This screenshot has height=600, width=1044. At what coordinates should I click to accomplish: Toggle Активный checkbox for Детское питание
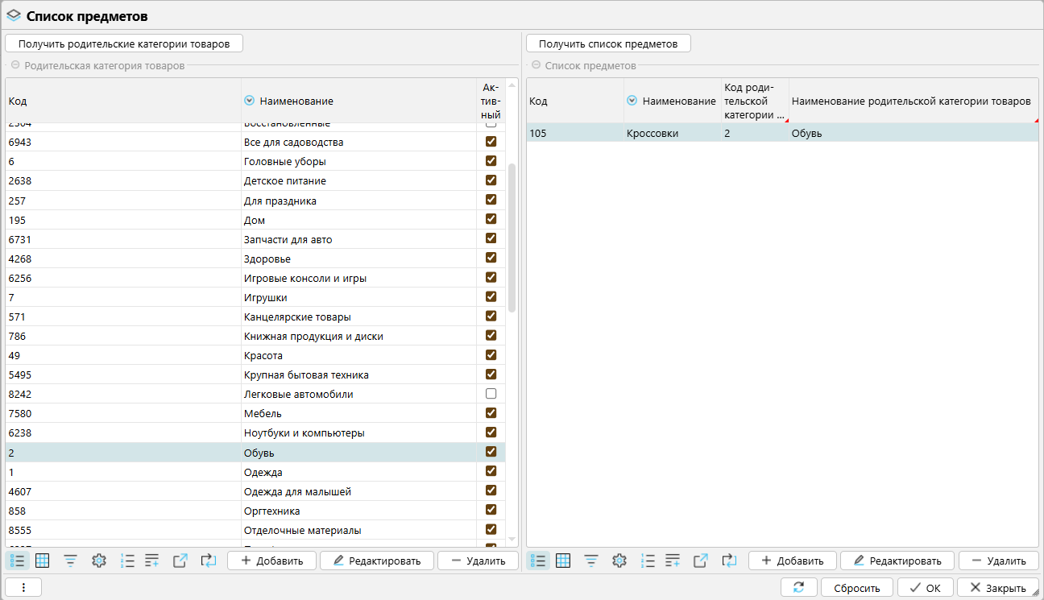pos(491,180)
